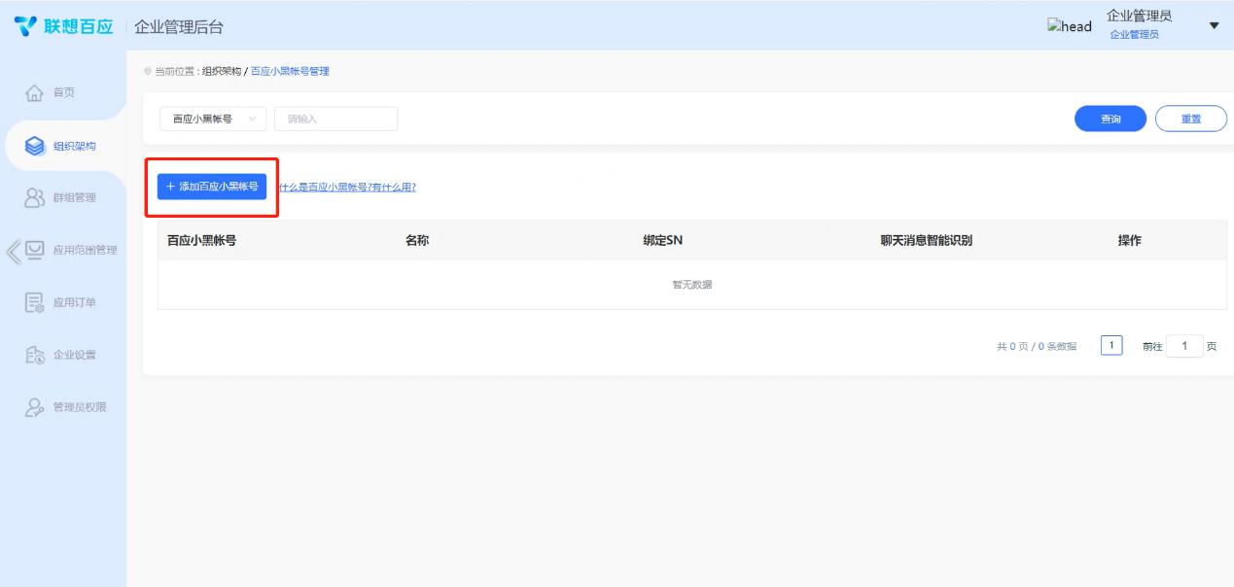This screenshot has width=1234, height=587.
Task: Open the user menu dropdown arrow
Action: (1213, 26)
